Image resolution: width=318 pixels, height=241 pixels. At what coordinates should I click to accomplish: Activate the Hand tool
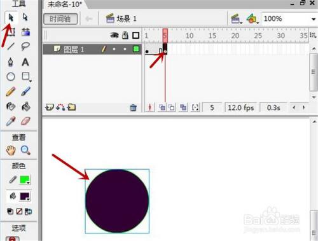[11, 151]
